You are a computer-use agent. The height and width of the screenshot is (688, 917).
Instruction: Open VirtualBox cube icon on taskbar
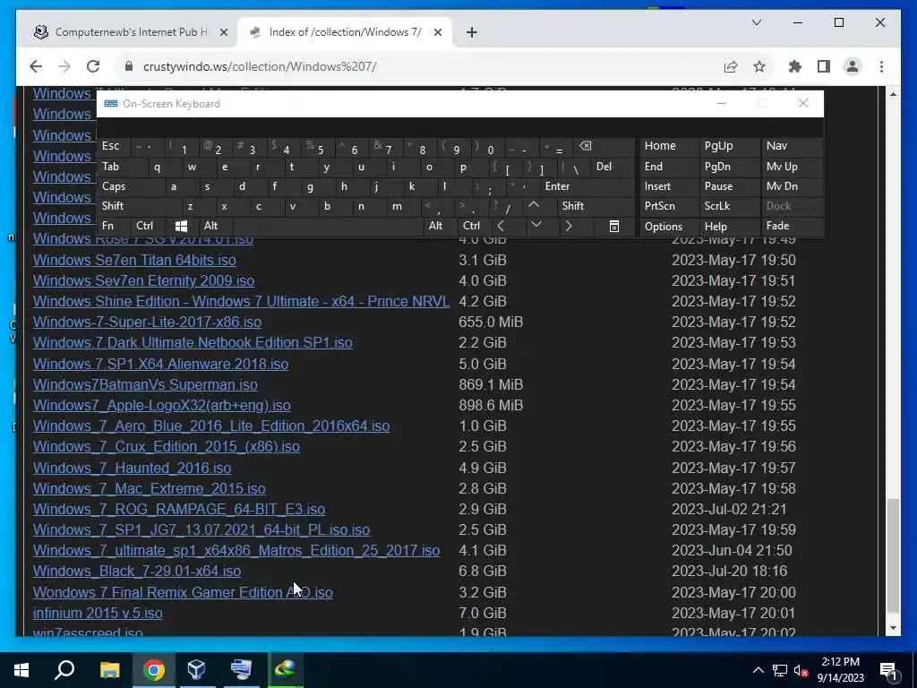tap(196, 670)
